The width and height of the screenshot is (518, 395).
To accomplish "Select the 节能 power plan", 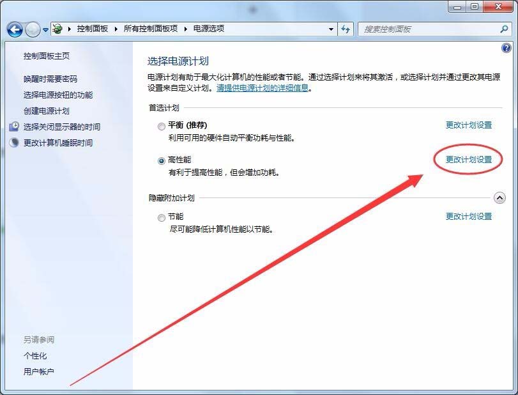I will point(162,217).
